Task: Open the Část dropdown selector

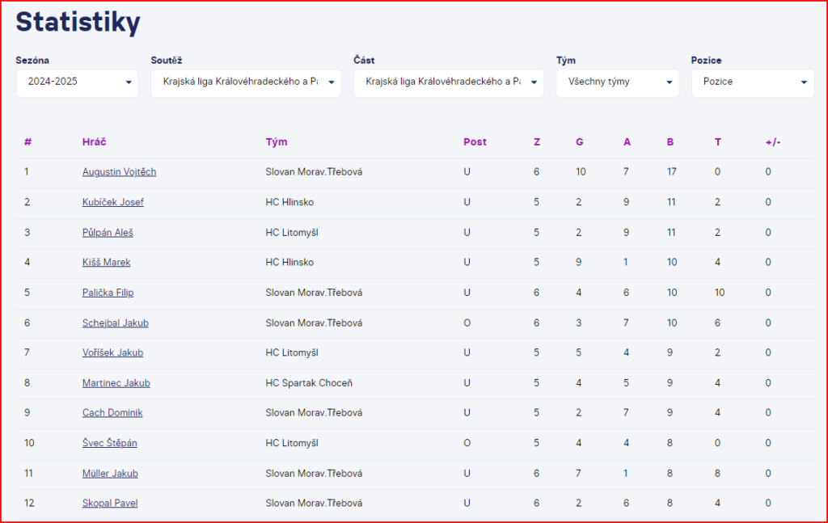Action: coord(448,82)
